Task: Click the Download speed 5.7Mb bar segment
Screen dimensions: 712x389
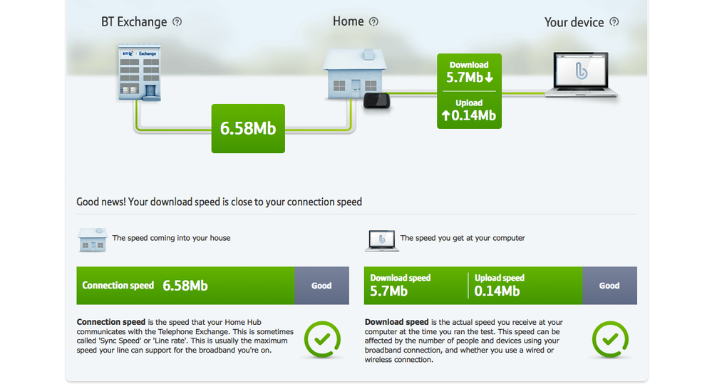Action: pyautogui.click(x=416, y=286)
